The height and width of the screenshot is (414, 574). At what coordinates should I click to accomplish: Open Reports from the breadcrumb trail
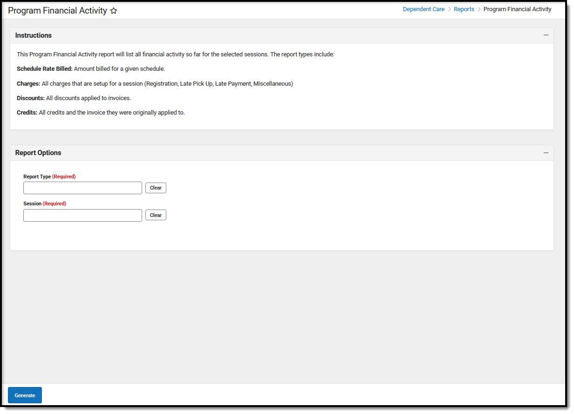[464, 9]
